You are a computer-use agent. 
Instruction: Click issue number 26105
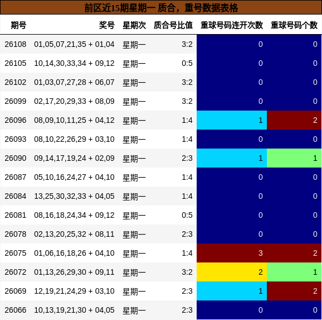[x=16, y=63]
